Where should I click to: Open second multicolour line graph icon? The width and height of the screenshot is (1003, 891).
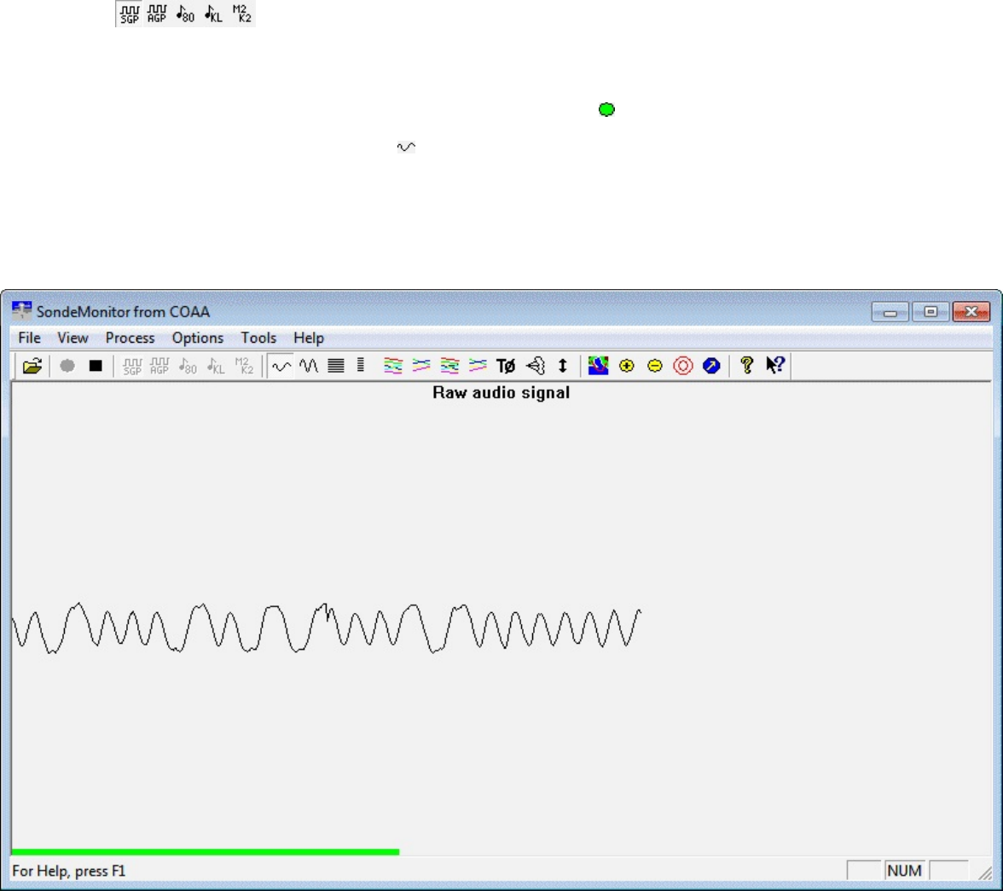[421, 366]
